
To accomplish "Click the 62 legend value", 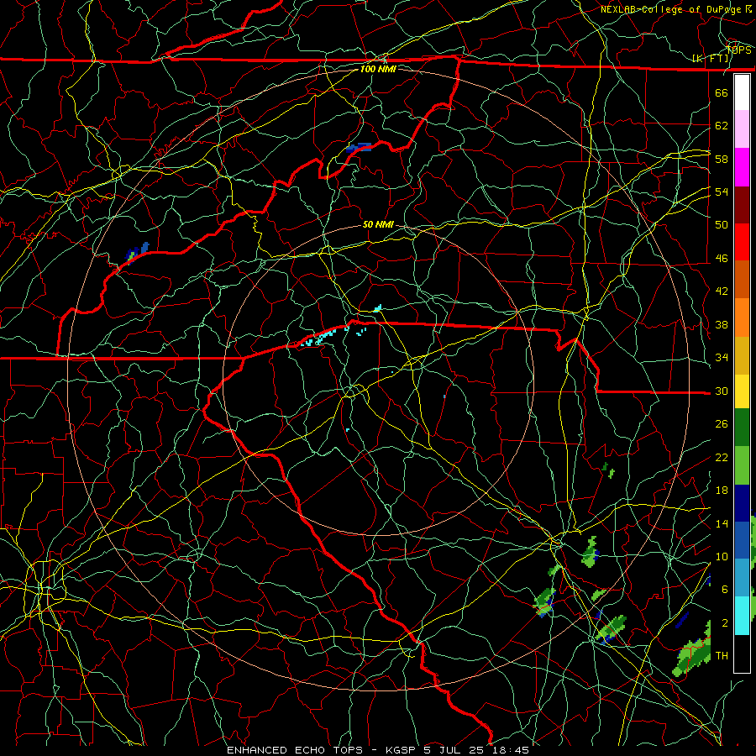I will (x=722, y=126).
